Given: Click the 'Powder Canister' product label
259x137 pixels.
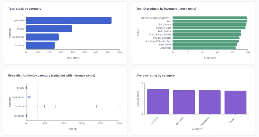Looking at the screenshot, I should 162,38.
